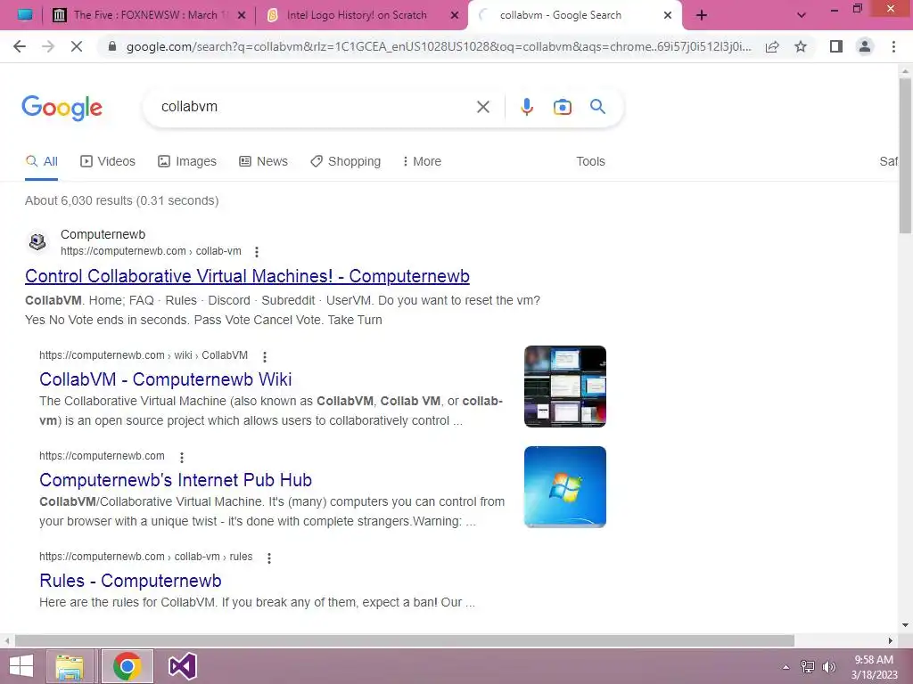Screen dimensions: 913x684
Task: Start search by voice microphone
Action: (x=527, y=107)
